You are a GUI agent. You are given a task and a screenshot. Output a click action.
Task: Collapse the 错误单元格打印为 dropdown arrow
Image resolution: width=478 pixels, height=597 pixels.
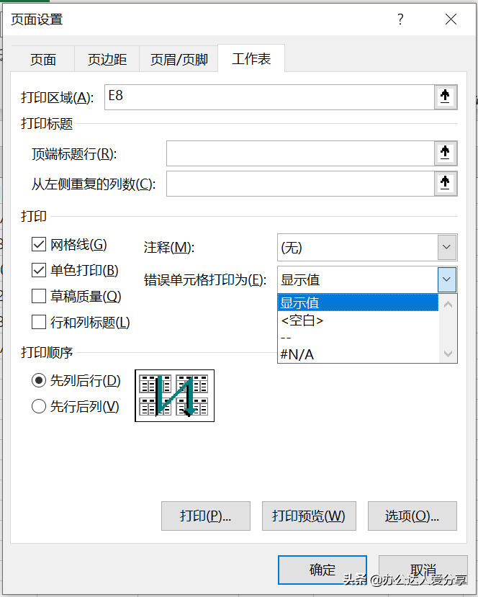(x=446, y=279)
